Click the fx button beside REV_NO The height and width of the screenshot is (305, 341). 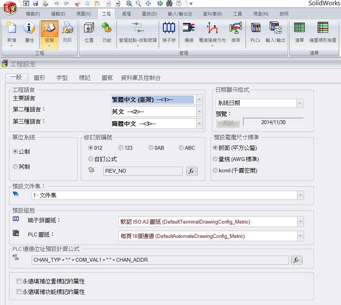click(192, 171)
